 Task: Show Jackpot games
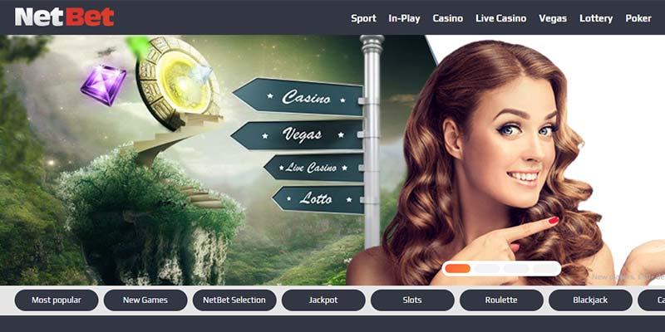pyautogui.click(x=323, y=300)
